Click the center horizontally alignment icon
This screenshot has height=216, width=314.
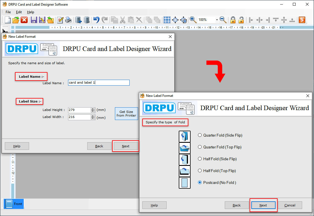[x=259, y=20]
